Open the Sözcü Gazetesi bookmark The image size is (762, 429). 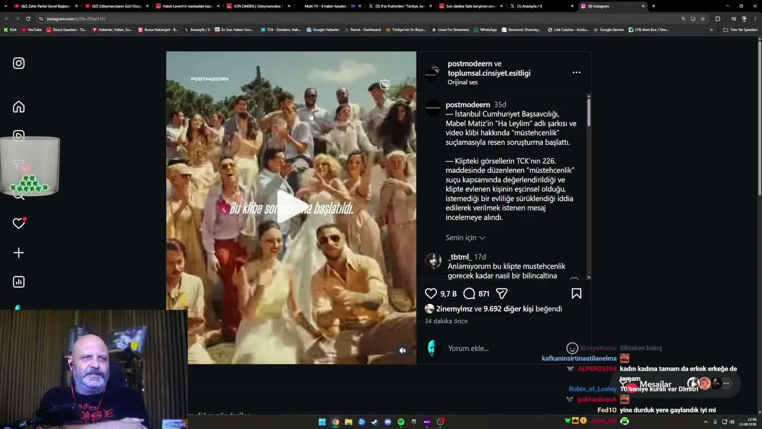click(66, 30)
